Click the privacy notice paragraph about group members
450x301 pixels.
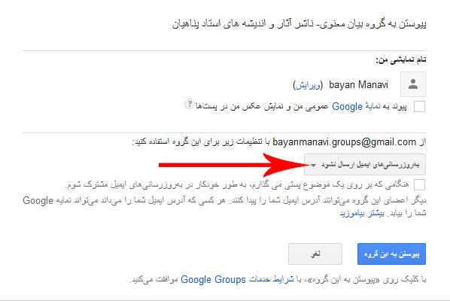[224, 207]
